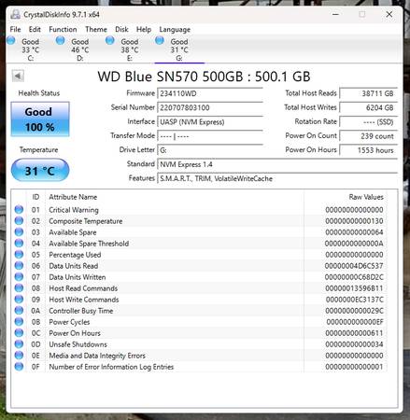410x420 pixels.
Task: Open the File menu
Action: (15, 29)
